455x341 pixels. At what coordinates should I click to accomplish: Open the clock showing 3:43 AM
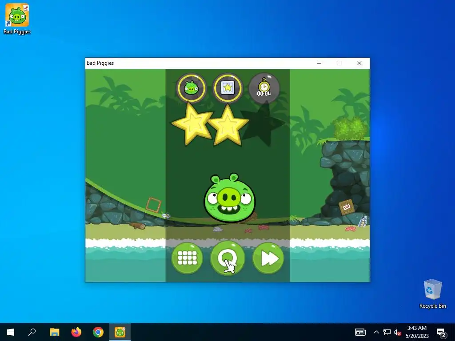tap(417, 332)
